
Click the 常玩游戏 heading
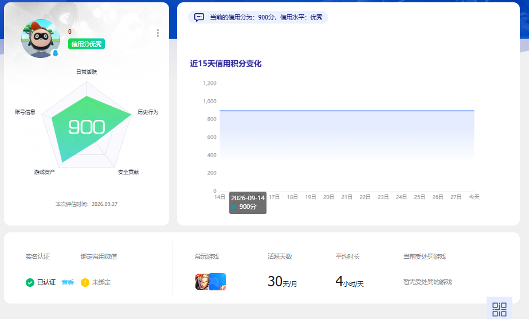[207, 256]
